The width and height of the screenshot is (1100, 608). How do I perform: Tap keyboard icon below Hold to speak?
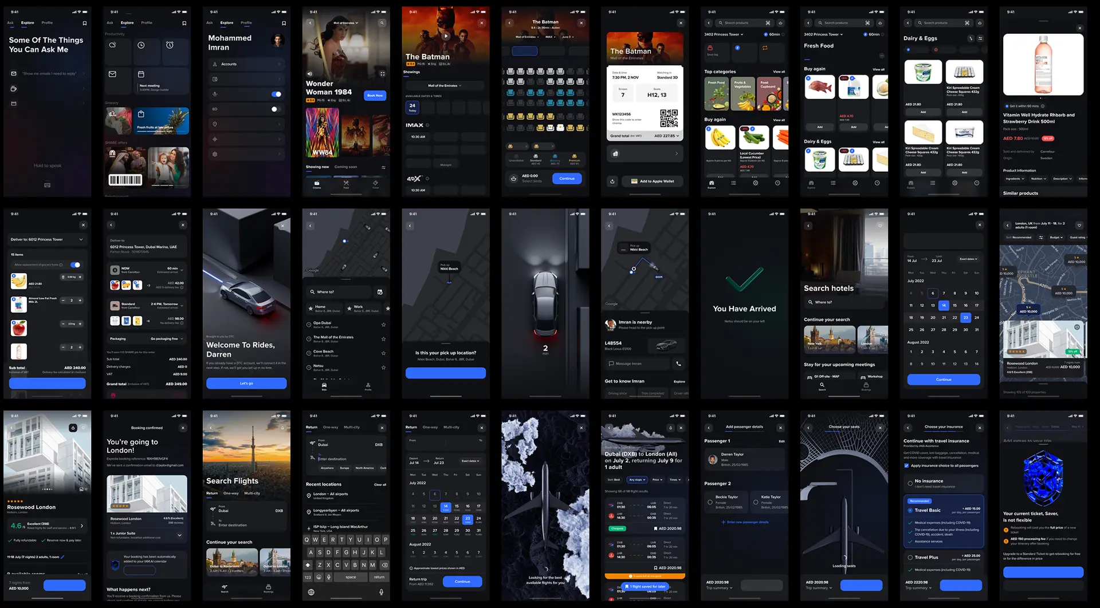click(x=48, y=185)
